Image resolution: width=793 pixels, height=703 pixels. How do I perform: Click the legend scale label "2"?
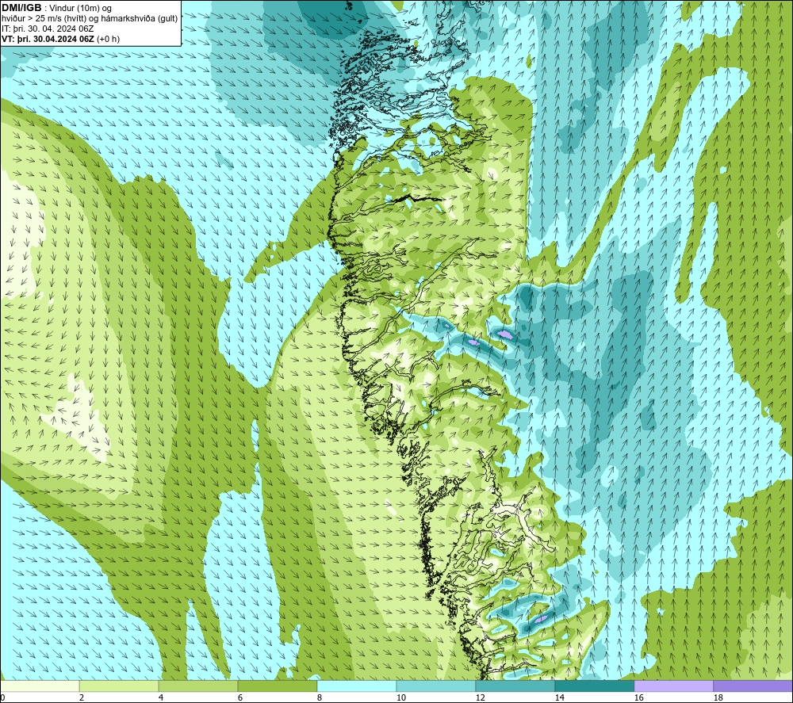point(82,697)
